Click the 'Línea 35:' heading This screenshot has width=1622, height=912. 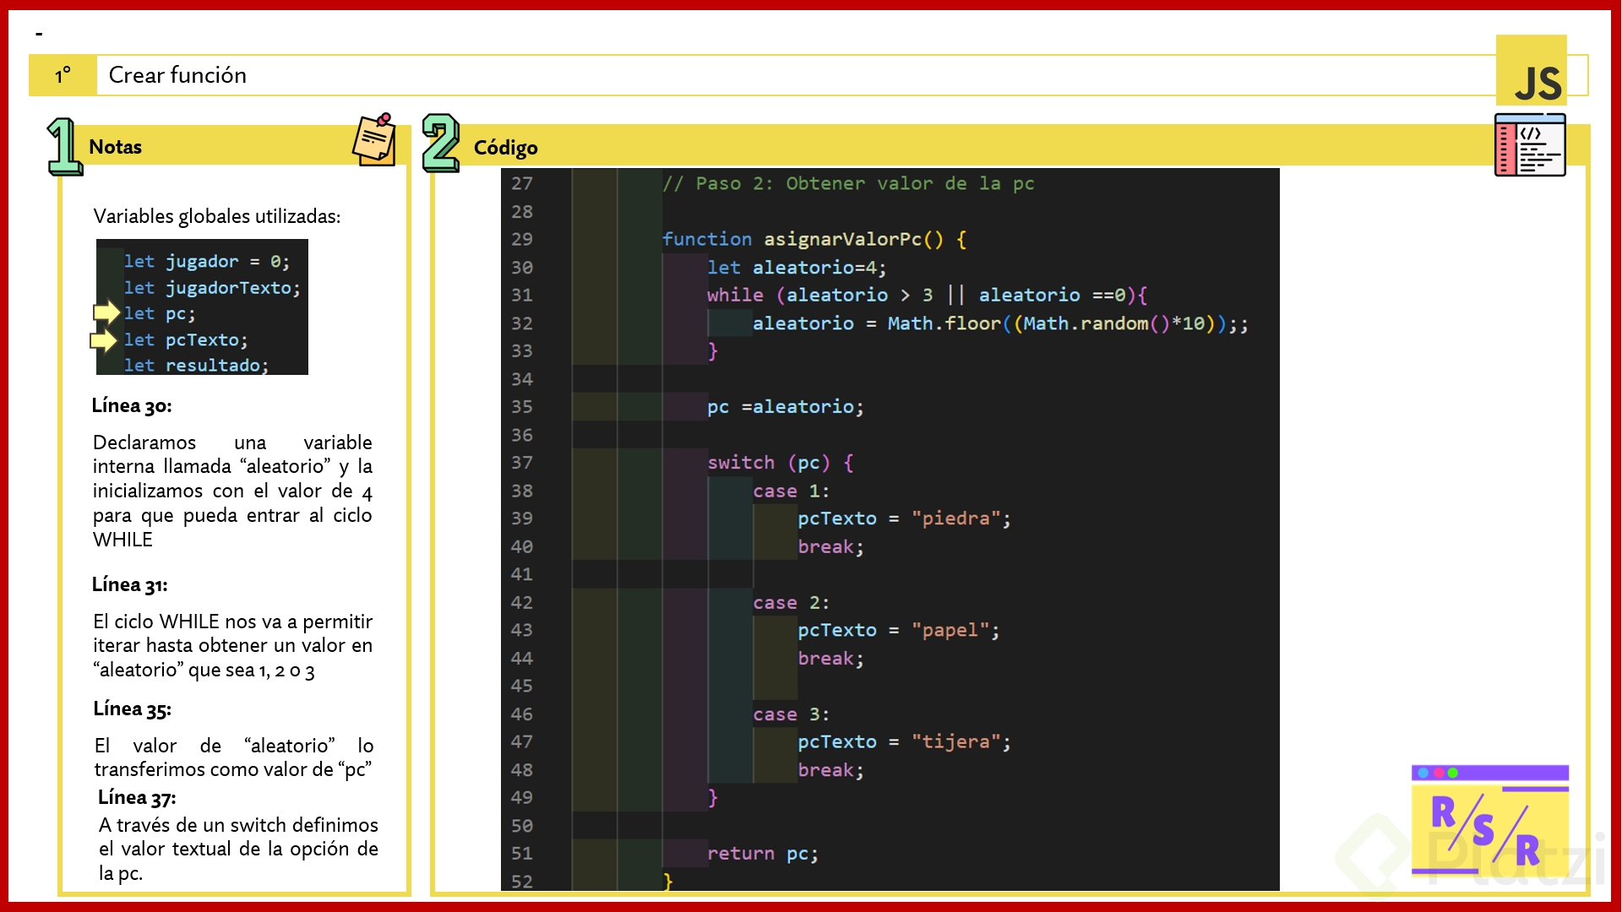tap(133, 709)
